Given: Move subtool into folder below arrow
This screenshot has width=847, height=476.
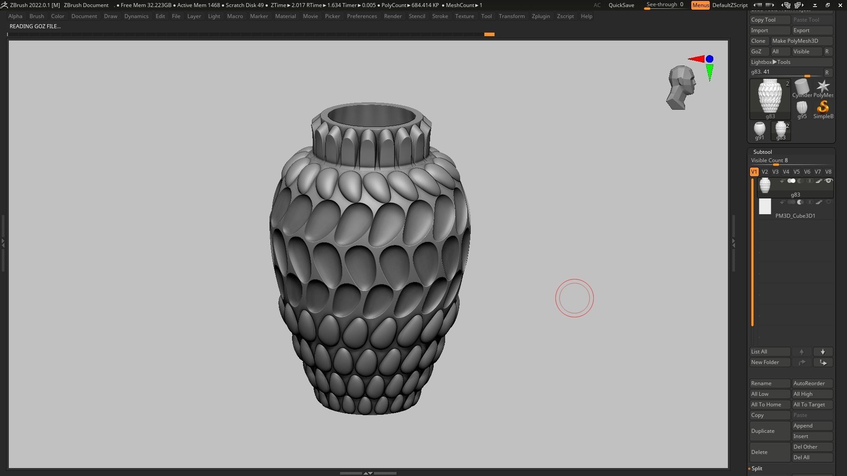Looking at the screenshot, I should click(x=823, y=362).
